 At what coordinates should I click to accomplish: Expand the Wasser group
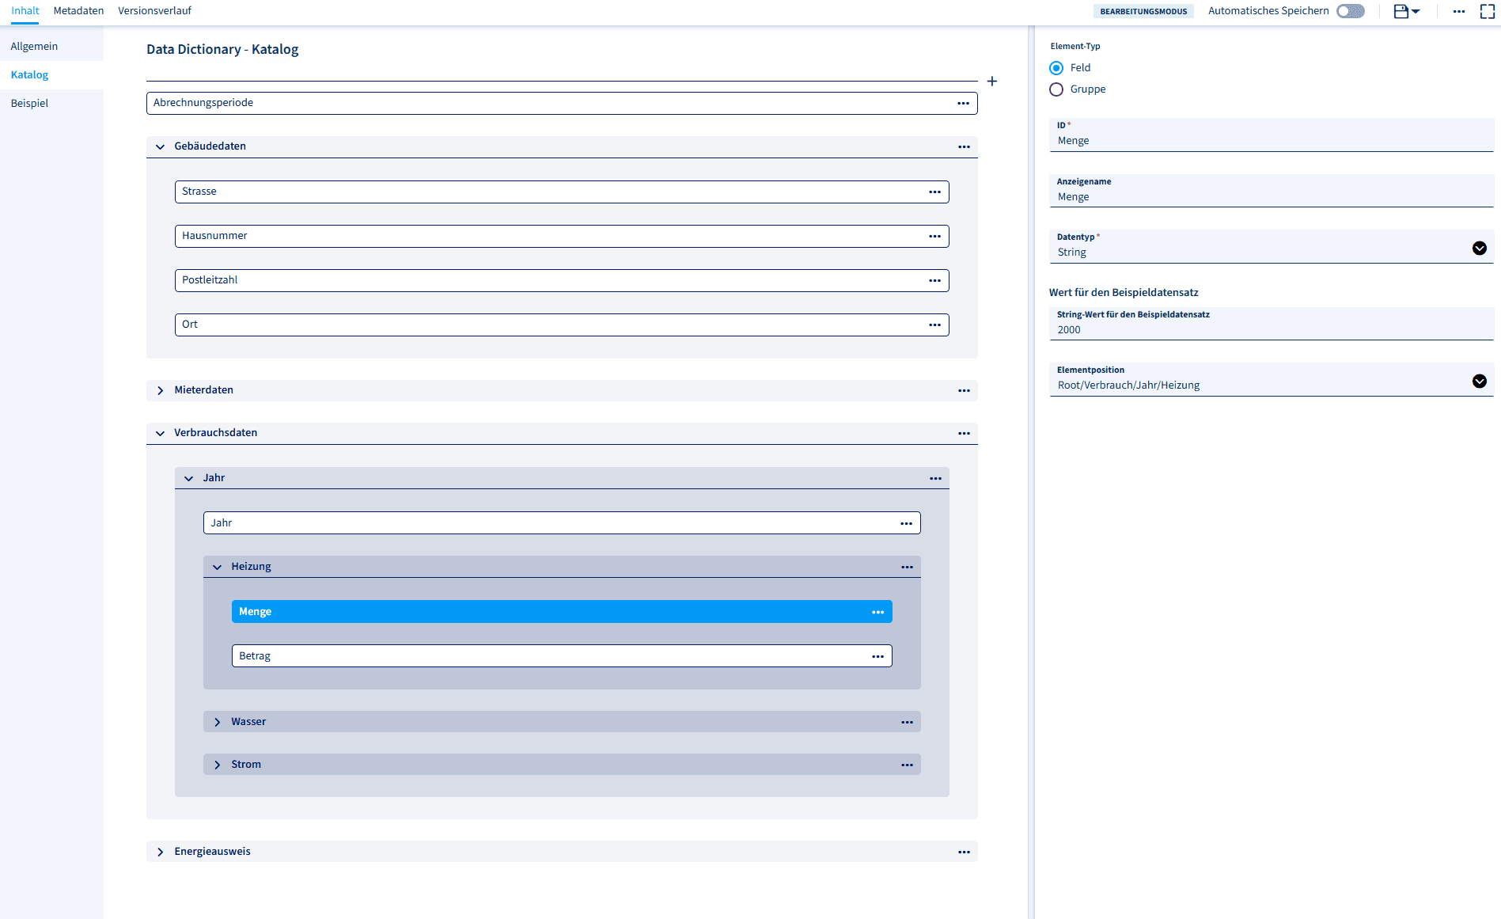[x=218, y=722]
